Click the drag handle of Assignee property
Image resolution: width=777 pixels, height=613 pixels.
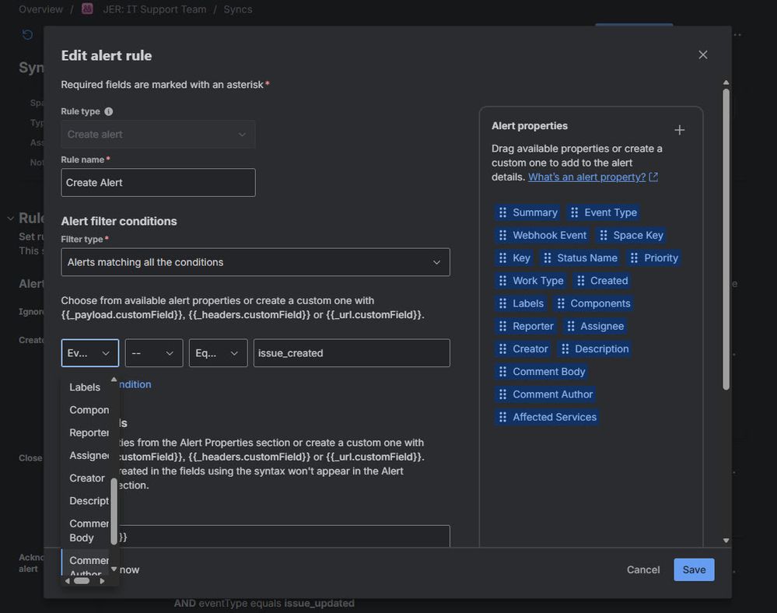pyautogui.click(x=570, y=327)
